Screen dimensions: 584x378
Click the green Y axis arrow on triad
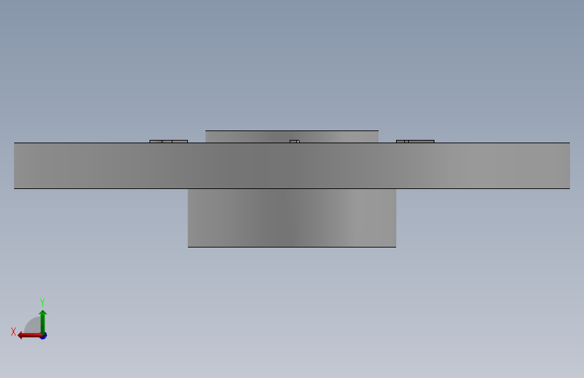(x=43, y=321)
